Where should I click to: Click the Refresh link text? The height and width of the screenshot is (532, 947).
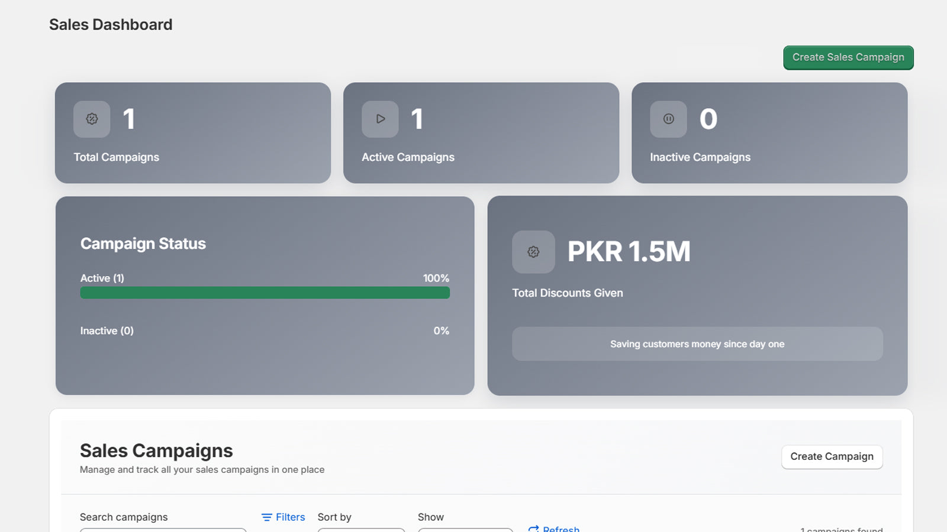point(561,529)
